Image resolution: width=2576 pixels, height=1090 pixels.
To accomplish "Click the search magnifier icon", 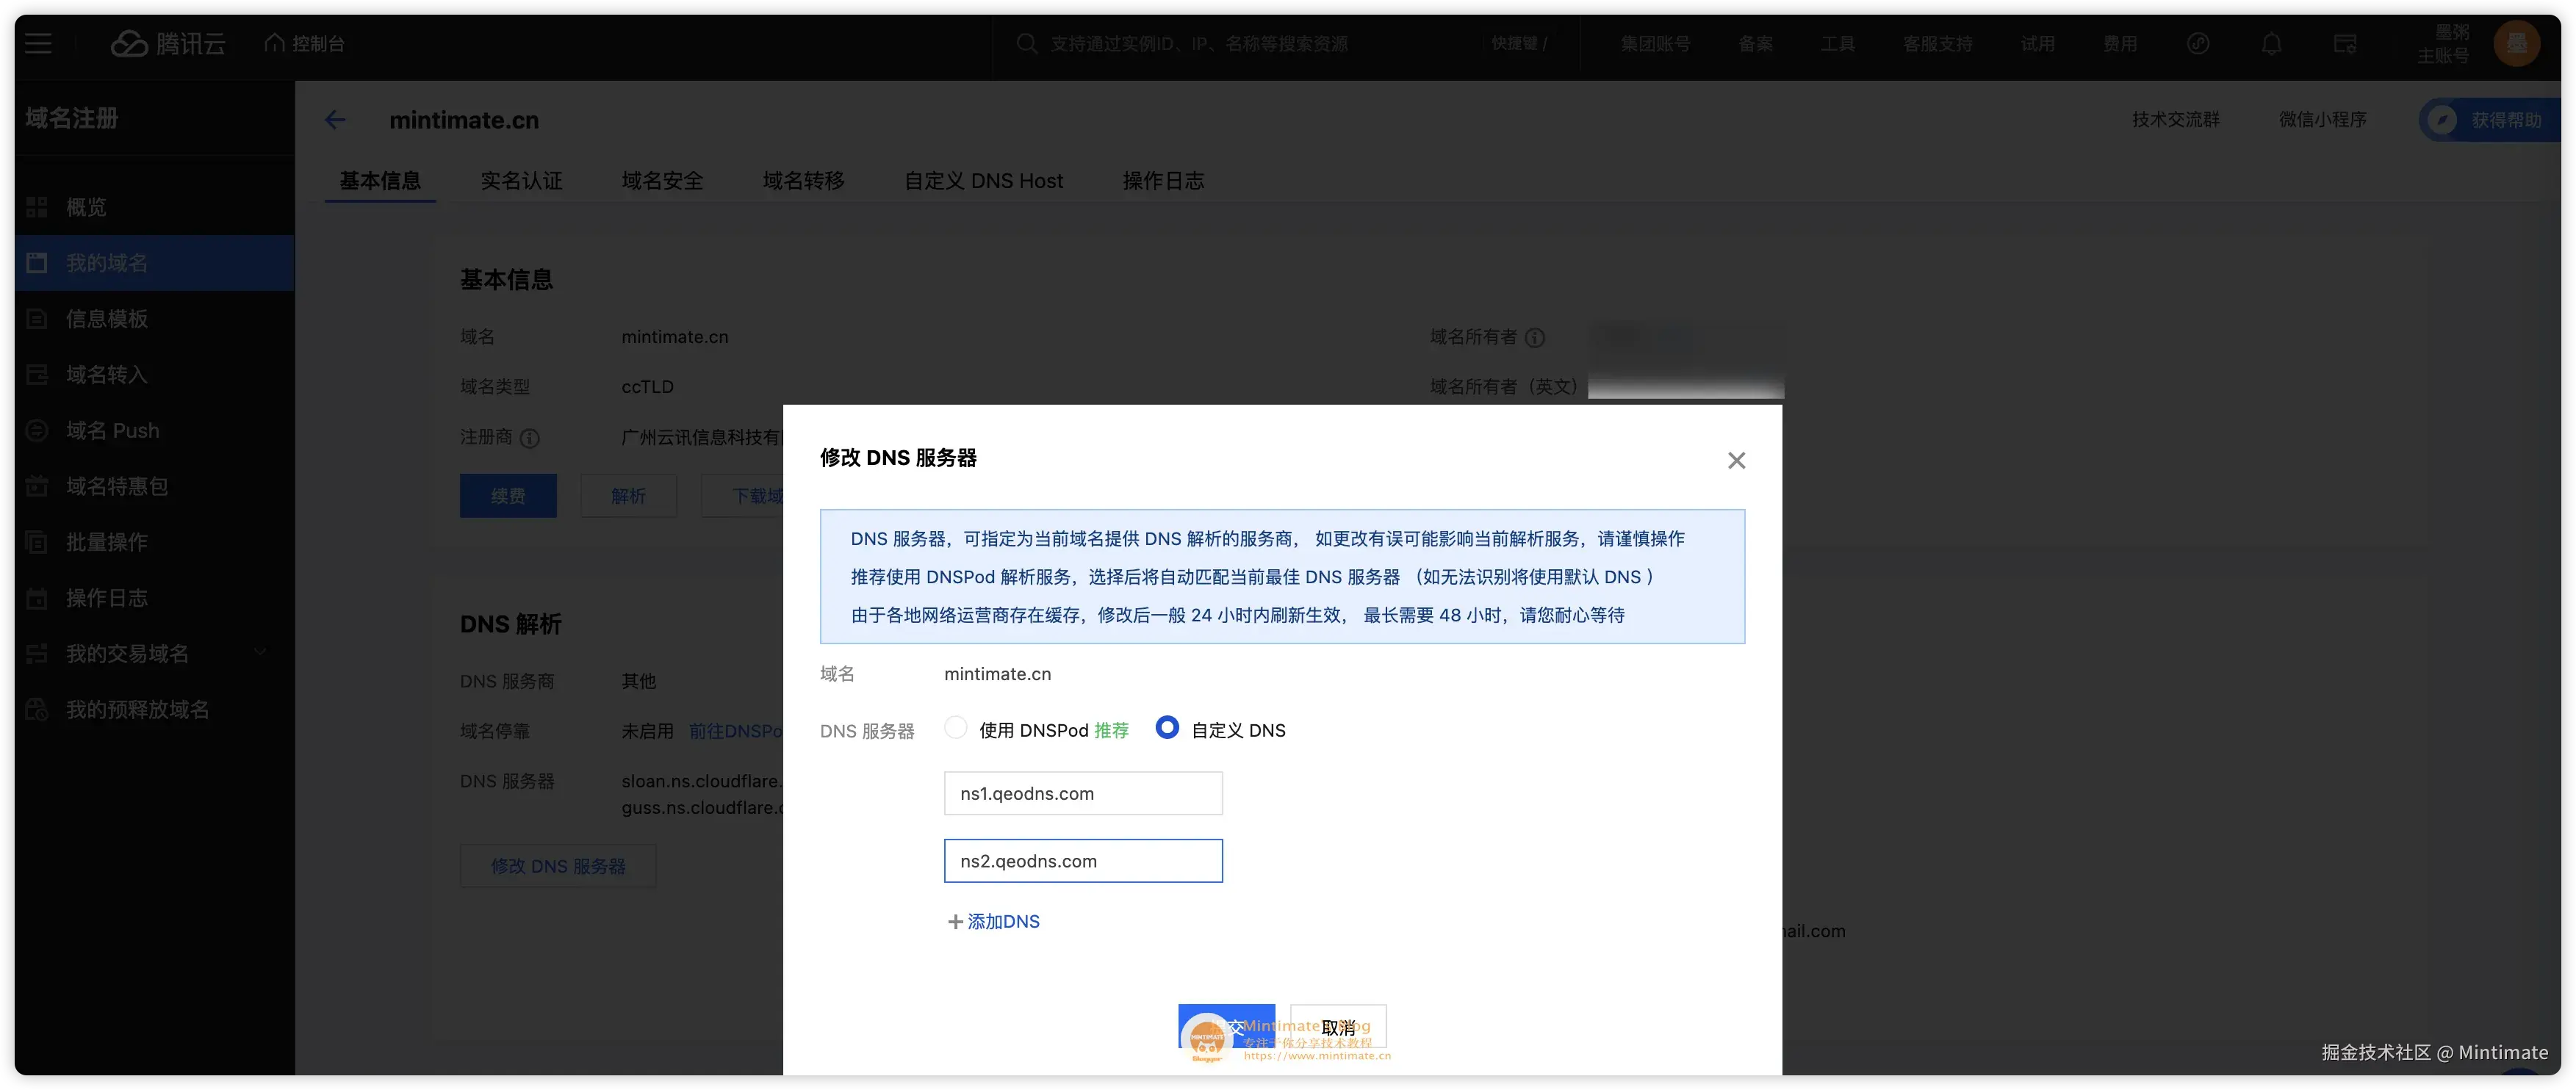I will [1026, 43].
